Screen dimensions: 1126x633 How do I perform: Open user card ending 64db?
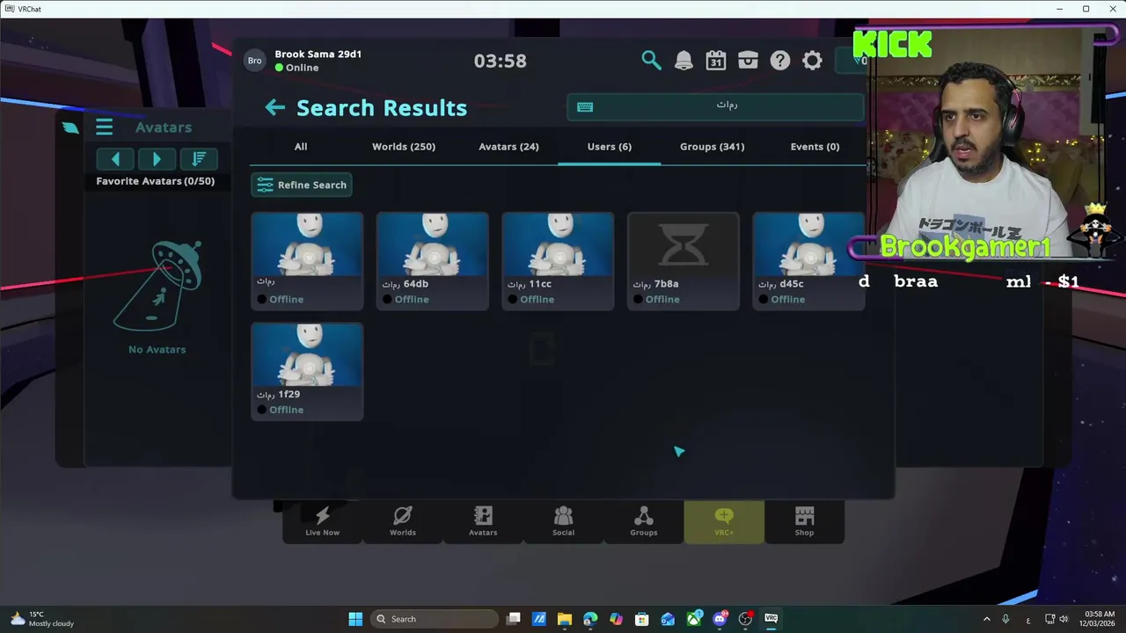point(433,261)
